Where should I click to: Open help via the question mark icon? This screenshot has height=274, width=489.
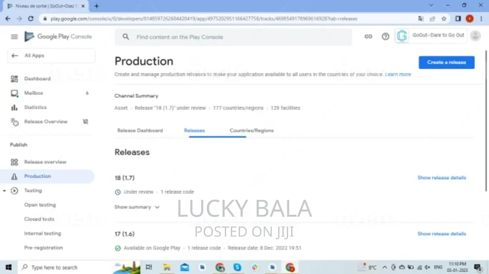[385, 36]
